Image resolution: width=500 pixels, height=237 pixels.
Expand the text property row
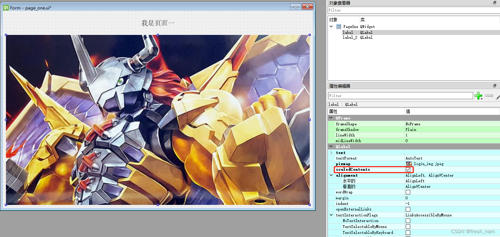(331, 153)
